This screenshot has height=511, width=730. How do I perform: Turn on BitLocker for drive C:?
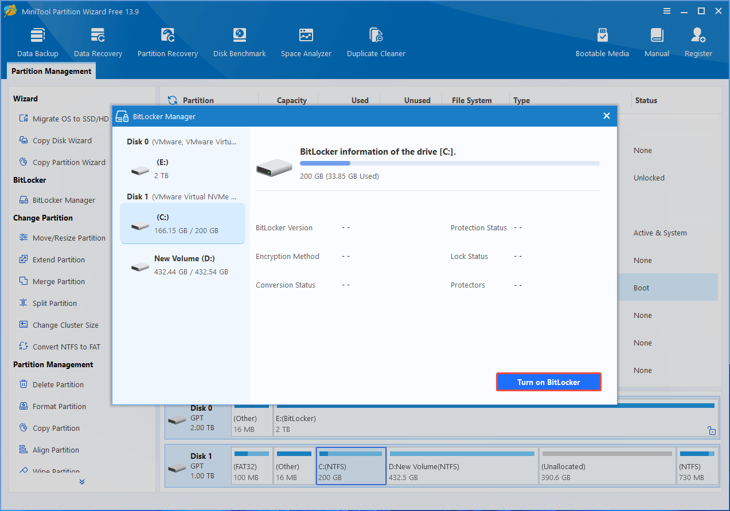[x=549, y=382]
